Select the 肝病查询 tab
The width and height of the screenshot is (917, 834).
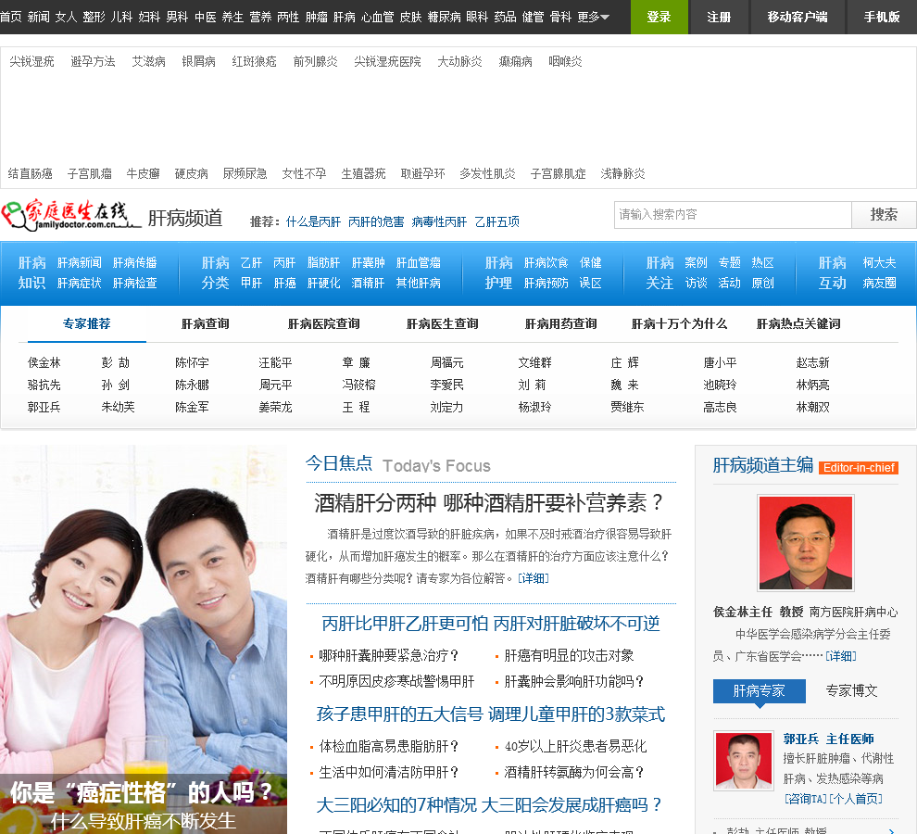[206, 323]
